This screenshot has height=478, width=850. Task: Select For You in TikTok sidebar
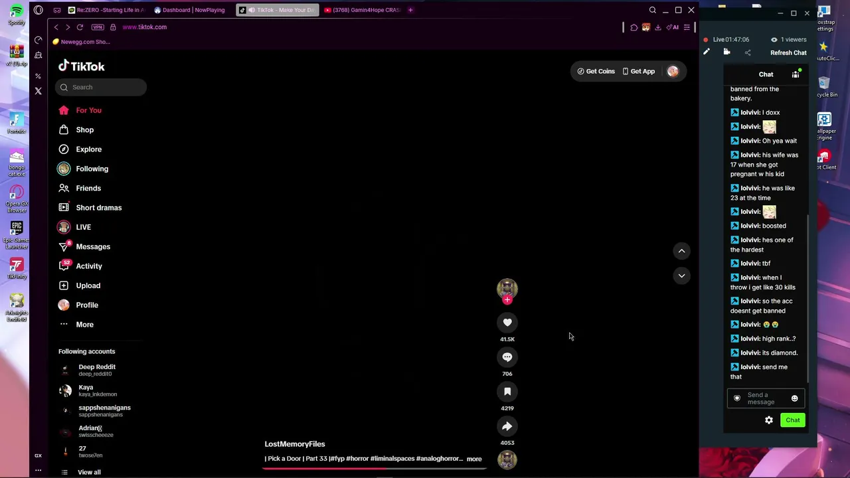pos(88,110)
